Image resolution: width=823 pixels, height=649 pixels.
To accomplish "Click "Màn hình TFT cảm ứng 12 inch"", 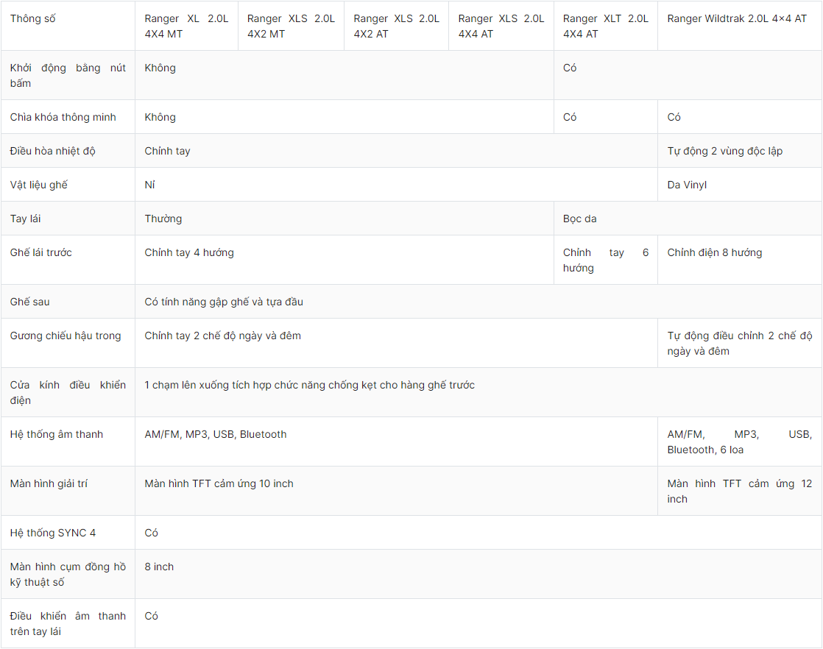I will [740, 492].
